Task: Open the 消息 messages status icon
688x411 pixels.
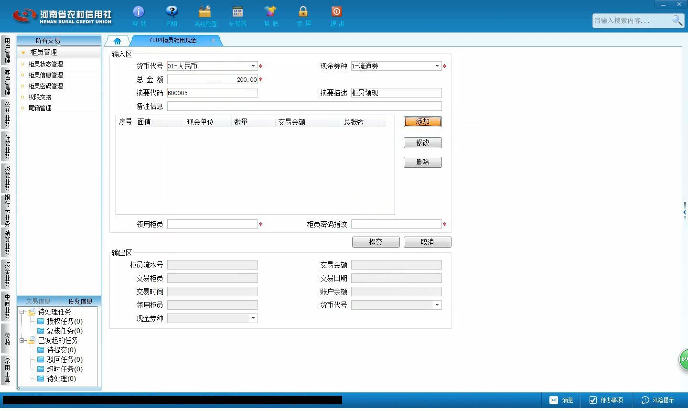Action: [561, 400]
